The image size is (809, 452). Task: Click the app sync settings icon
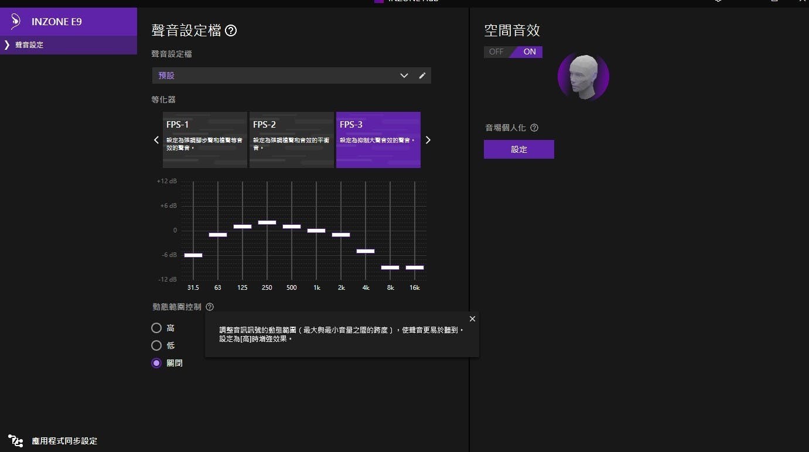point(16,441)
